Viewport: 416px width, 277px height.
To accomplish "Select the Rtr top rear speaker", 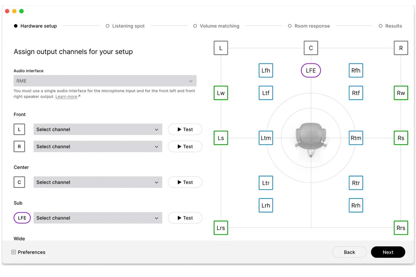I will (356, 183).
